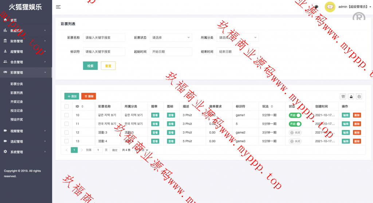This screenshot has height=203, width=373.
Task: Click the sidebar collapse hamburger icon
Action: click(58, 7)
